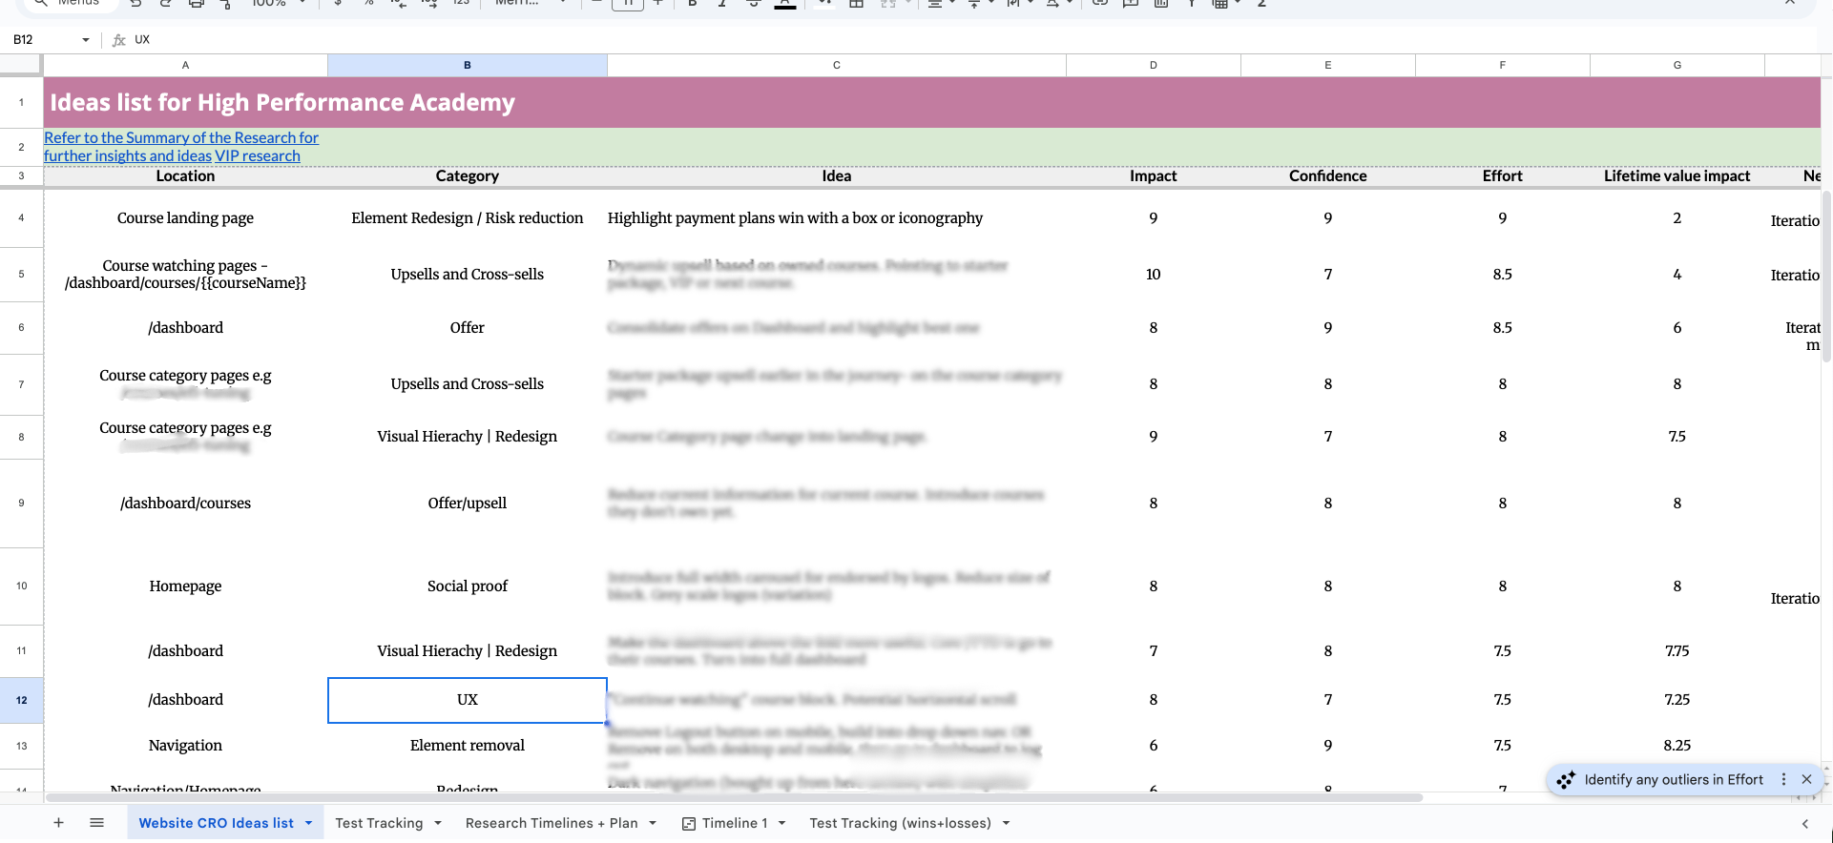Open Test Tracking tab dropdown arrow
Screen dimensions: 1833x843
point(438,823)
